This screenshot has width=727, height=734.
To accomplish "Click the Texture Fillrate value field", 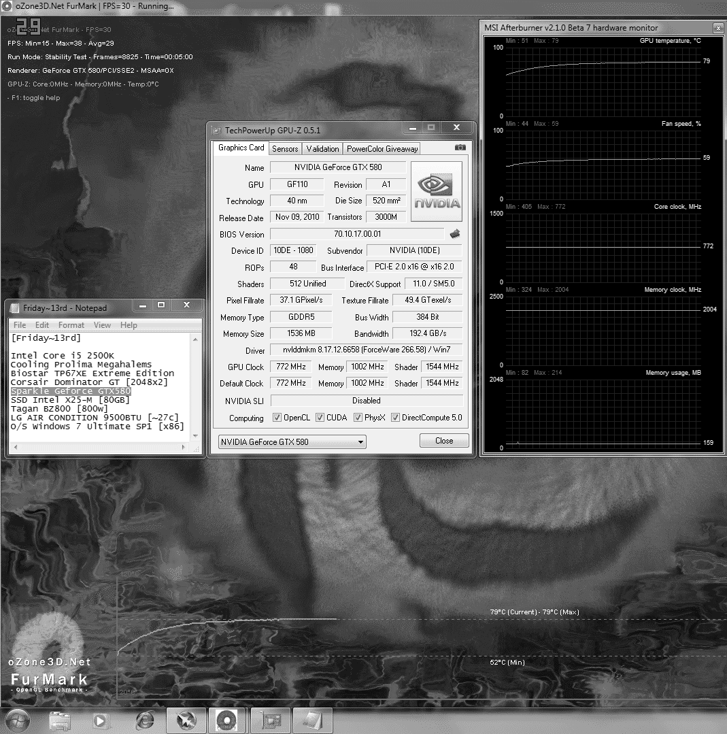I will 427,300.
